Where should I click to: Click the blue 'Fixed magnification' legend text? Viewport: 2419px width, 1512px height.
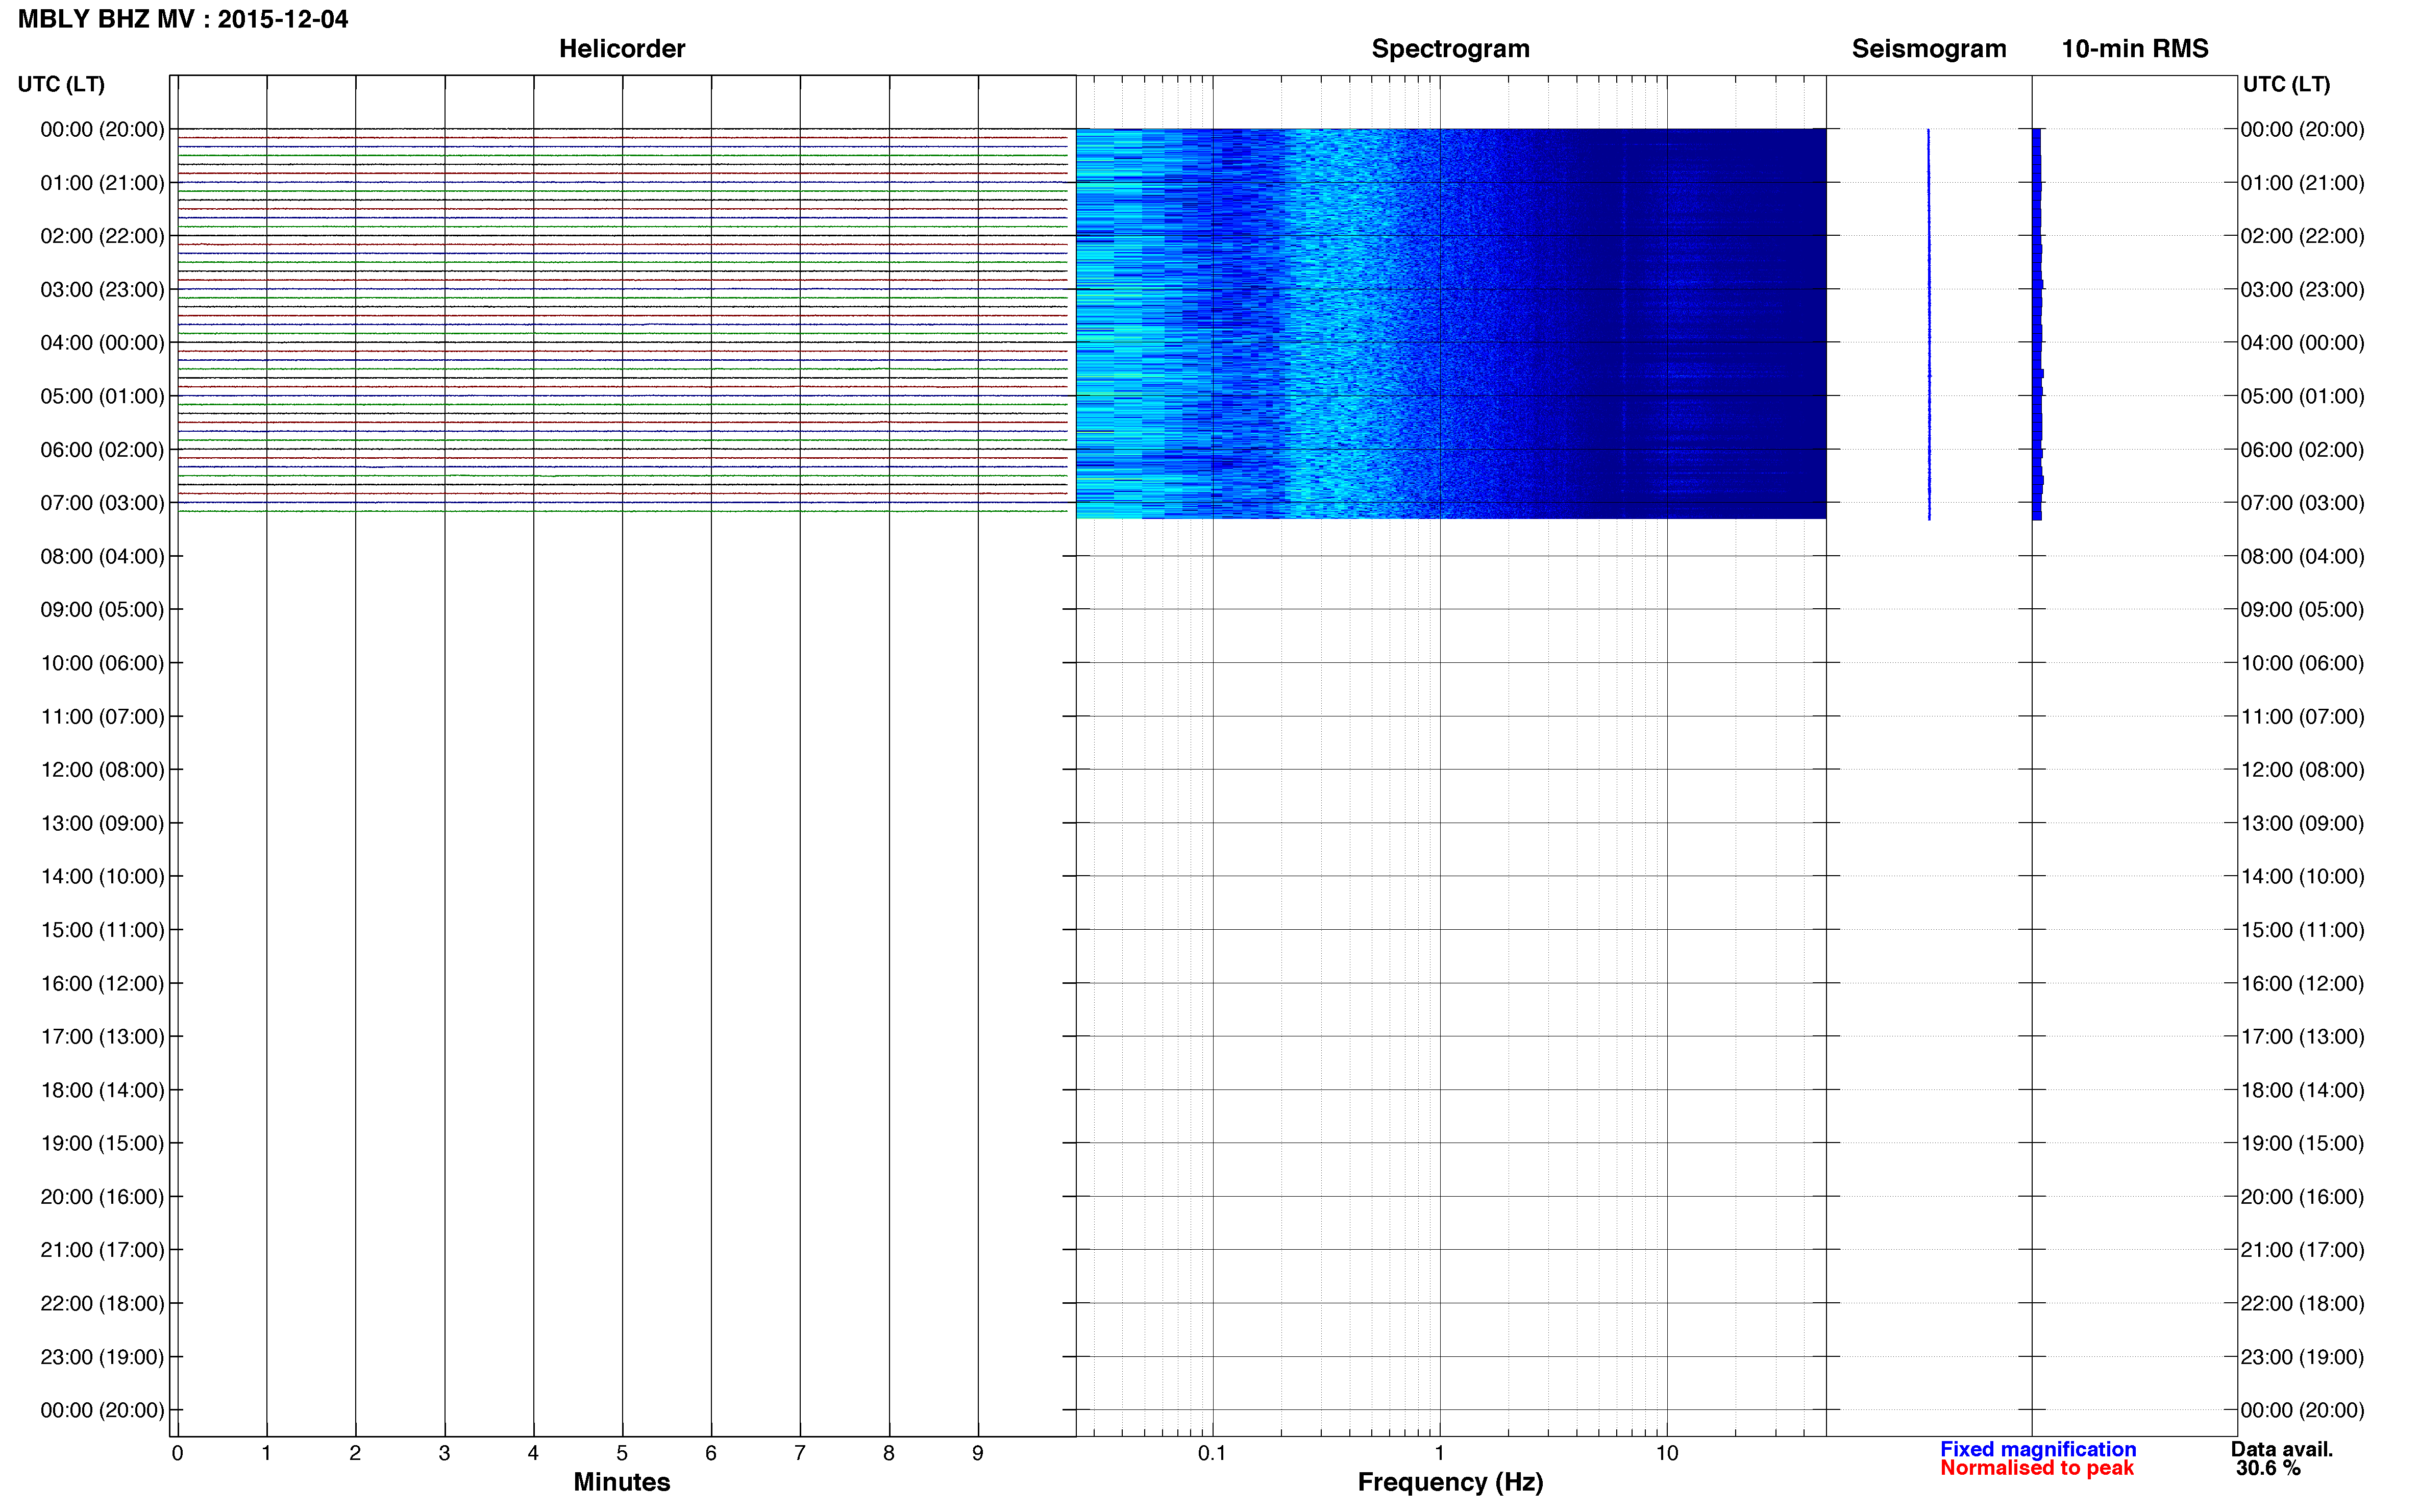click(2038, 1449)
